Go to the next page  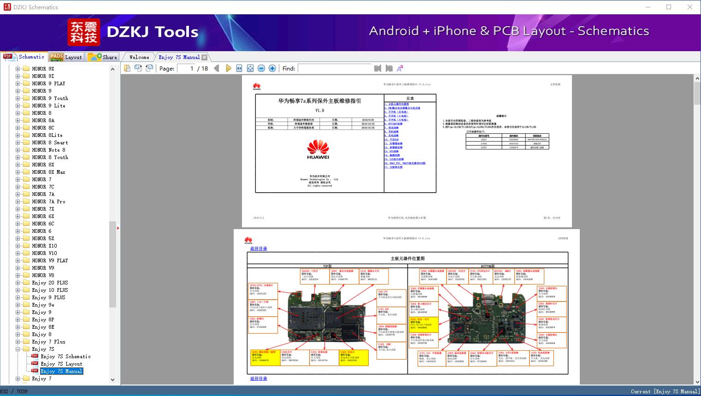coord(228,68)
